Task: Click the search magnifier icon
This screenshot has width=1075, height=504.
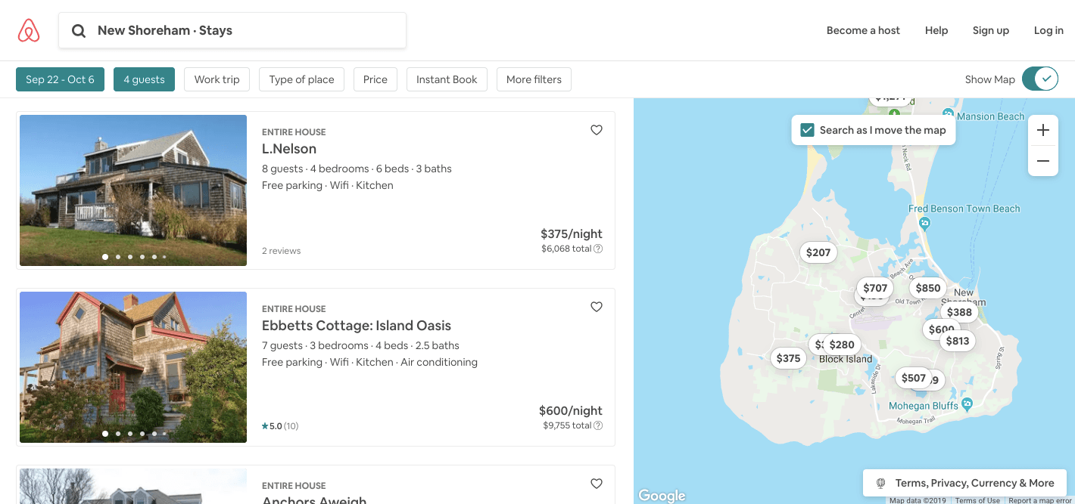Action: pos(79,31)
